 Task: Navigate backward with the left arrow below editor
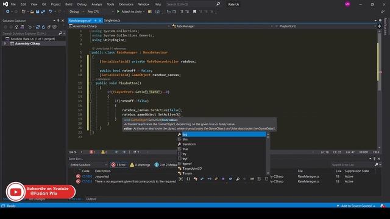coord(116,152)
